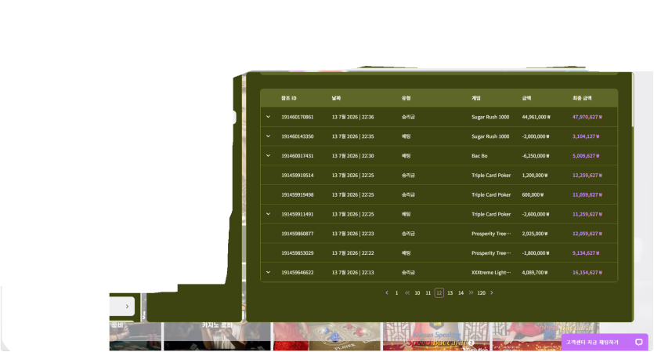Viewport: 654px width, 352px height.
Task: Expand transaction row 191460170861
Action: pos(268,117)
